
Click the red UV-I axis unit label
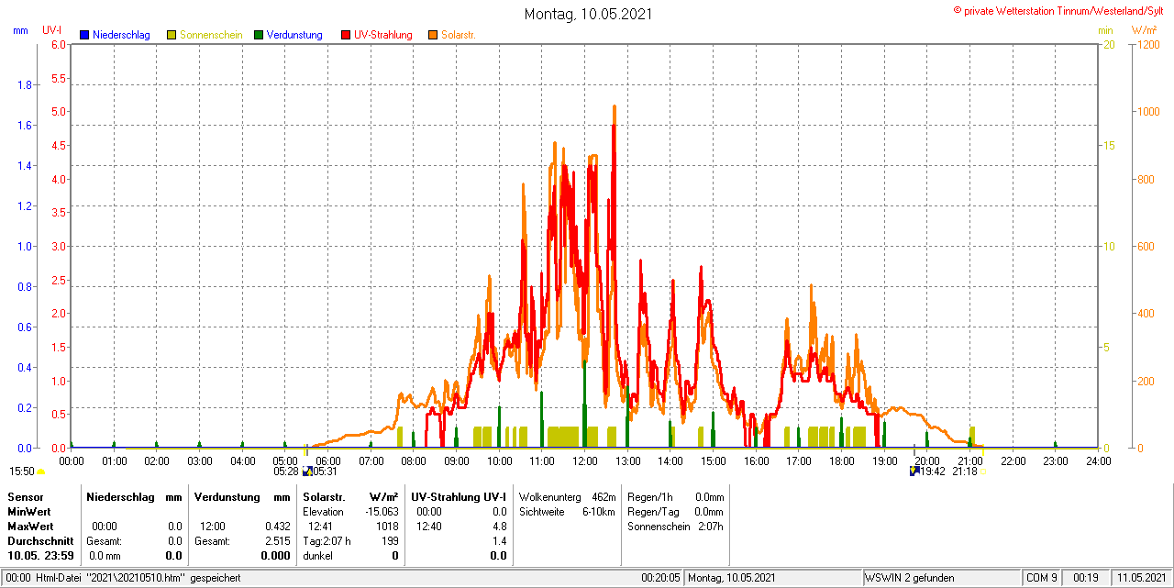coord(52,30)
